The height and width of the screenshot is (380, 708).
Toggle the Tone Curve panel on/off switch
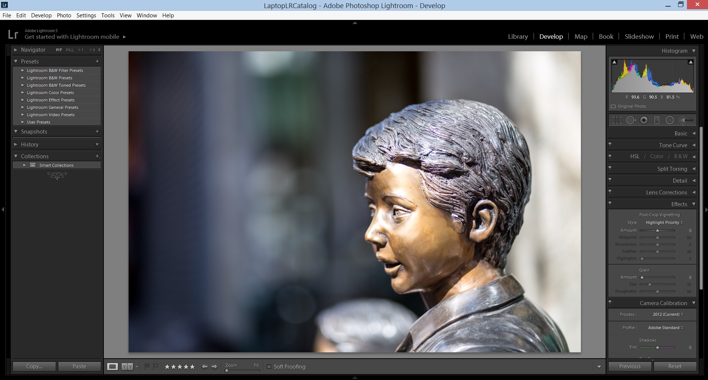click(x=610, y=145)
